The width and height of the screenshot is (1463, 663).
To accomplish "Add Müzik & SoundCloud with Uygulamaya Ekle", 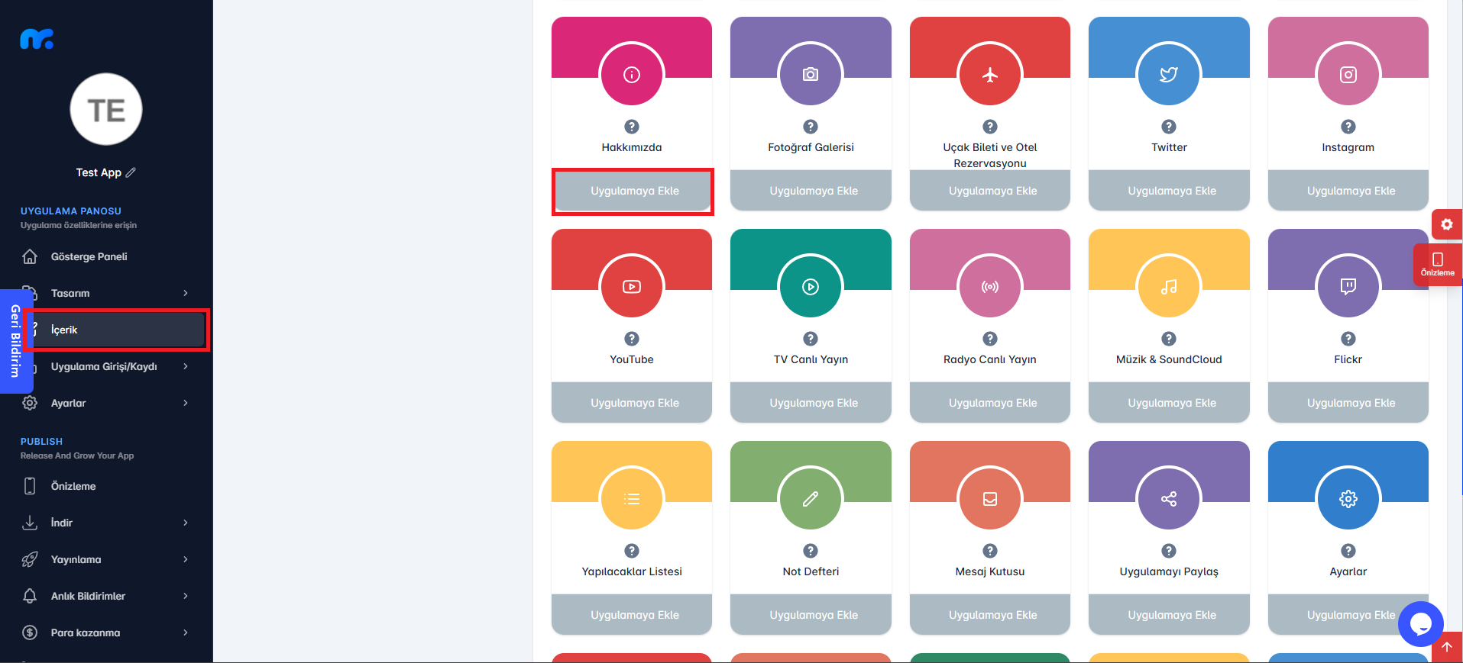I will point(1169,403).
